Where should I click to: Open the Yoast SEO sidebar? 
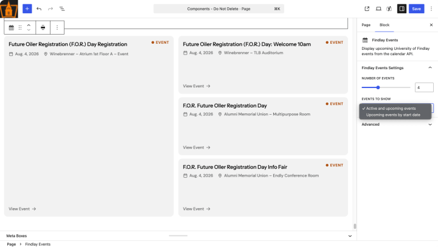(389, 8)
